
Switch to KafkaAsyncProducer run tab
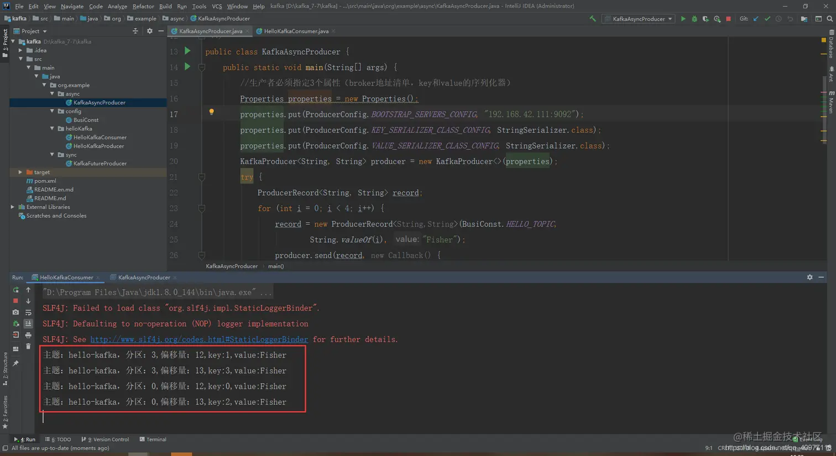click(144, 277)
